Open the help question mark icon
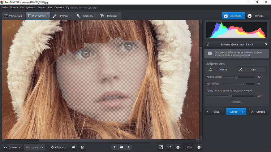 [x=266, y=44]
